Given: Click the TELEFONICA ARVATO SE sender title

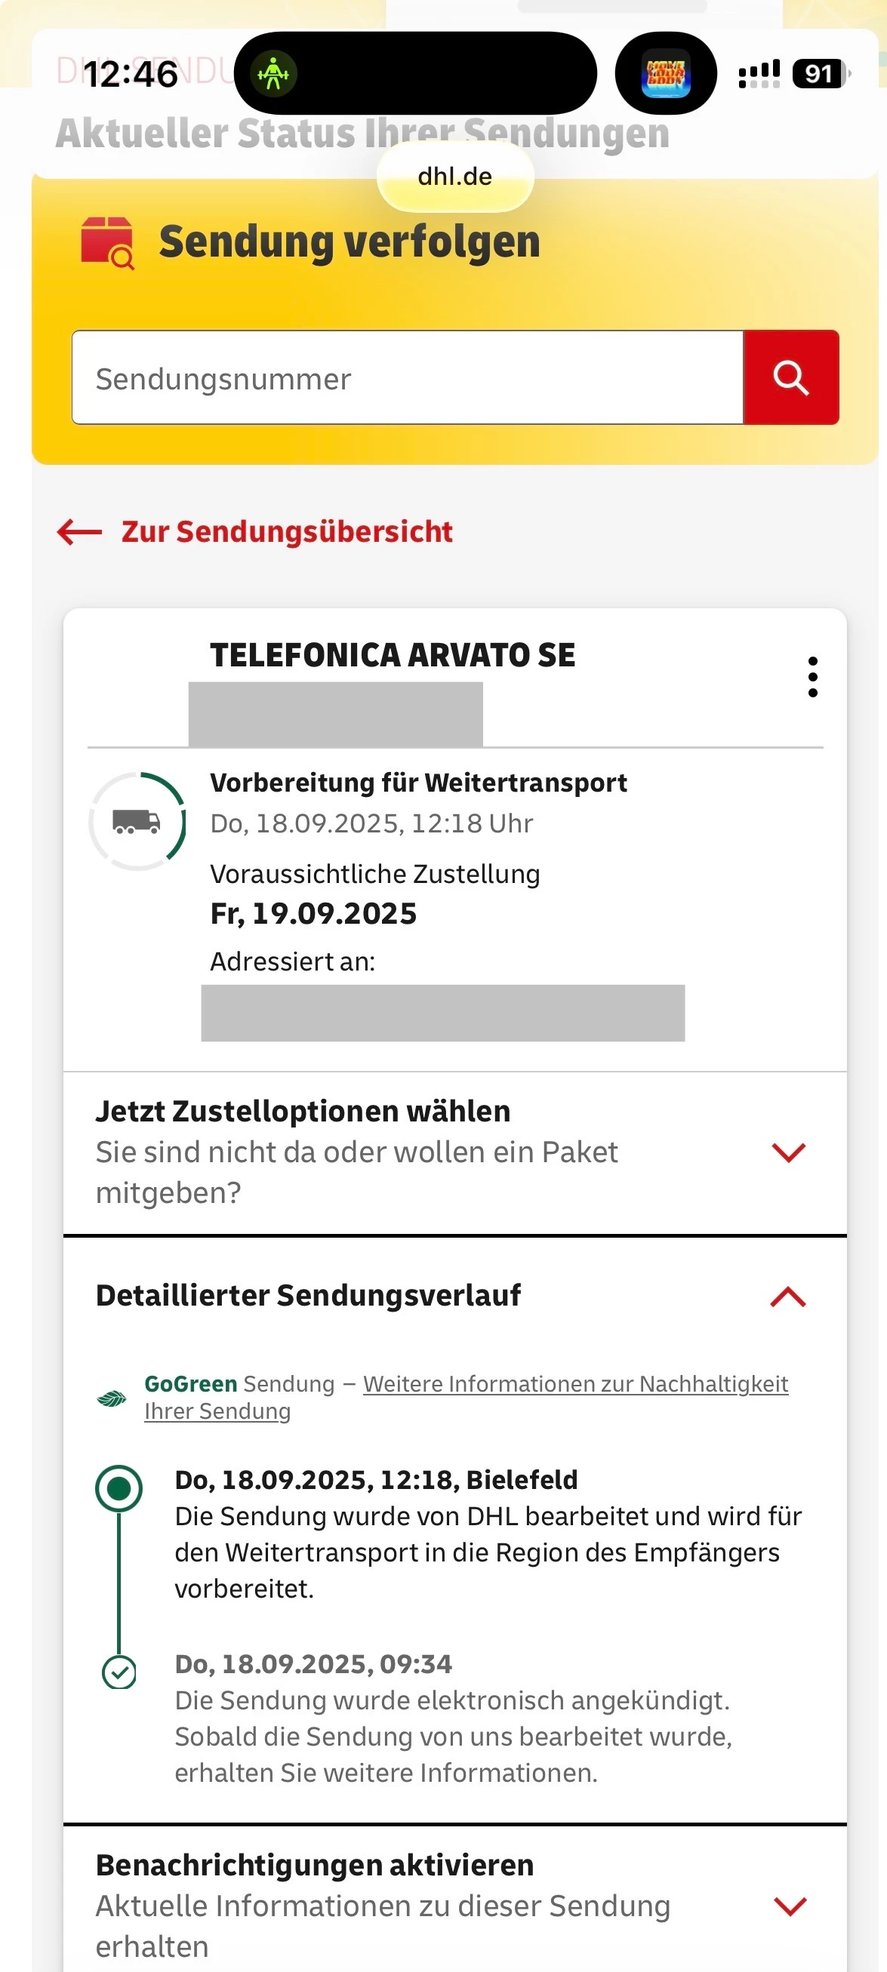Looking at the screenshot, I should (393, 655).
